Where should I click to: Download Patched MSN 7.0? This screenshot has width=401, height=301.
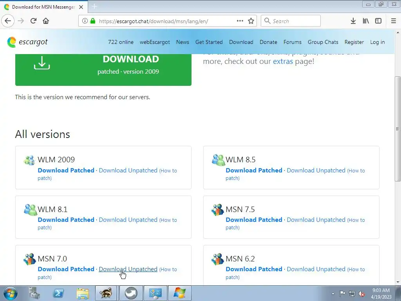pos(66,269)
